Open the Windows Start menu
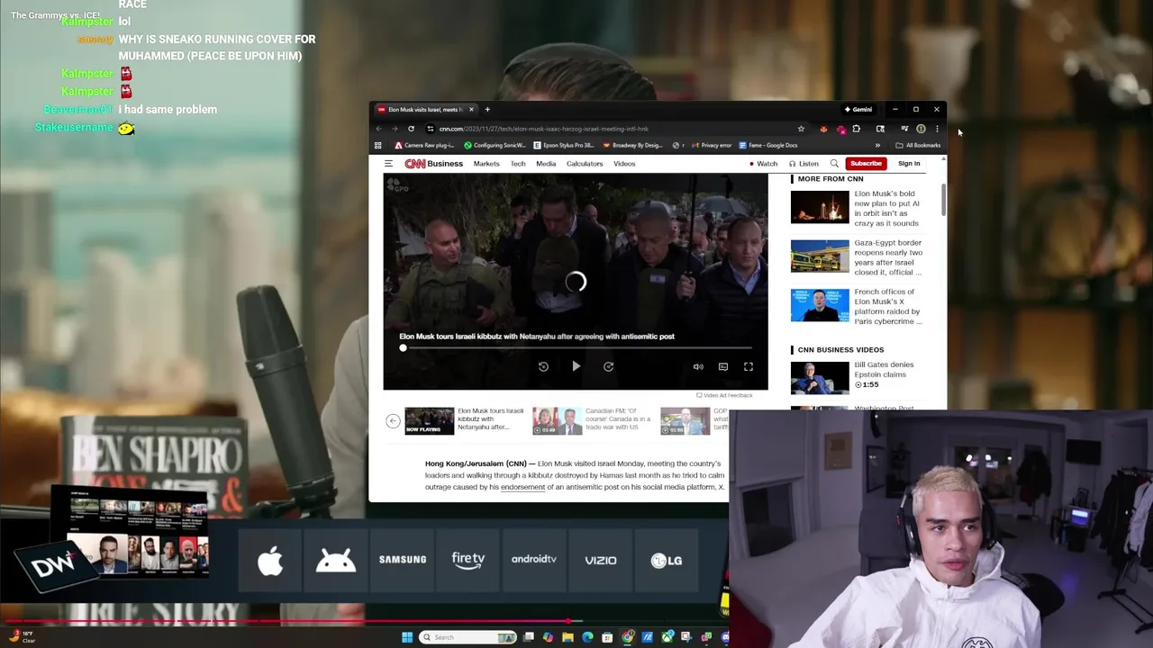1153x648 pixels. 407,637
